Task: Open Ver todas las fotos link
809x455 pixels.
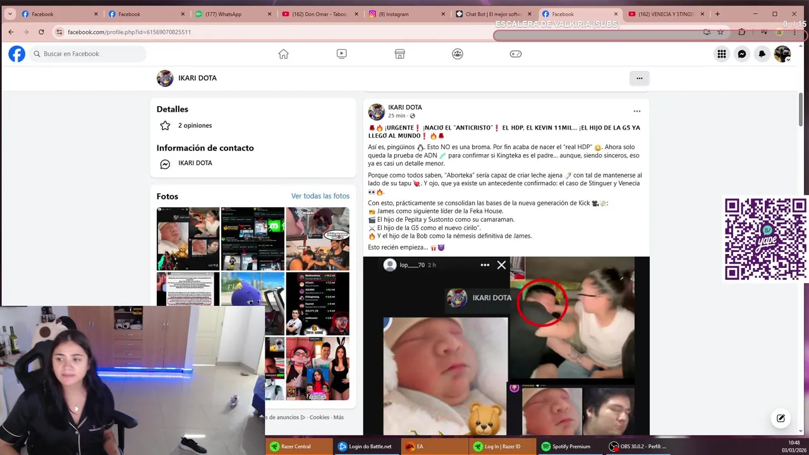Action: point(320,196)
